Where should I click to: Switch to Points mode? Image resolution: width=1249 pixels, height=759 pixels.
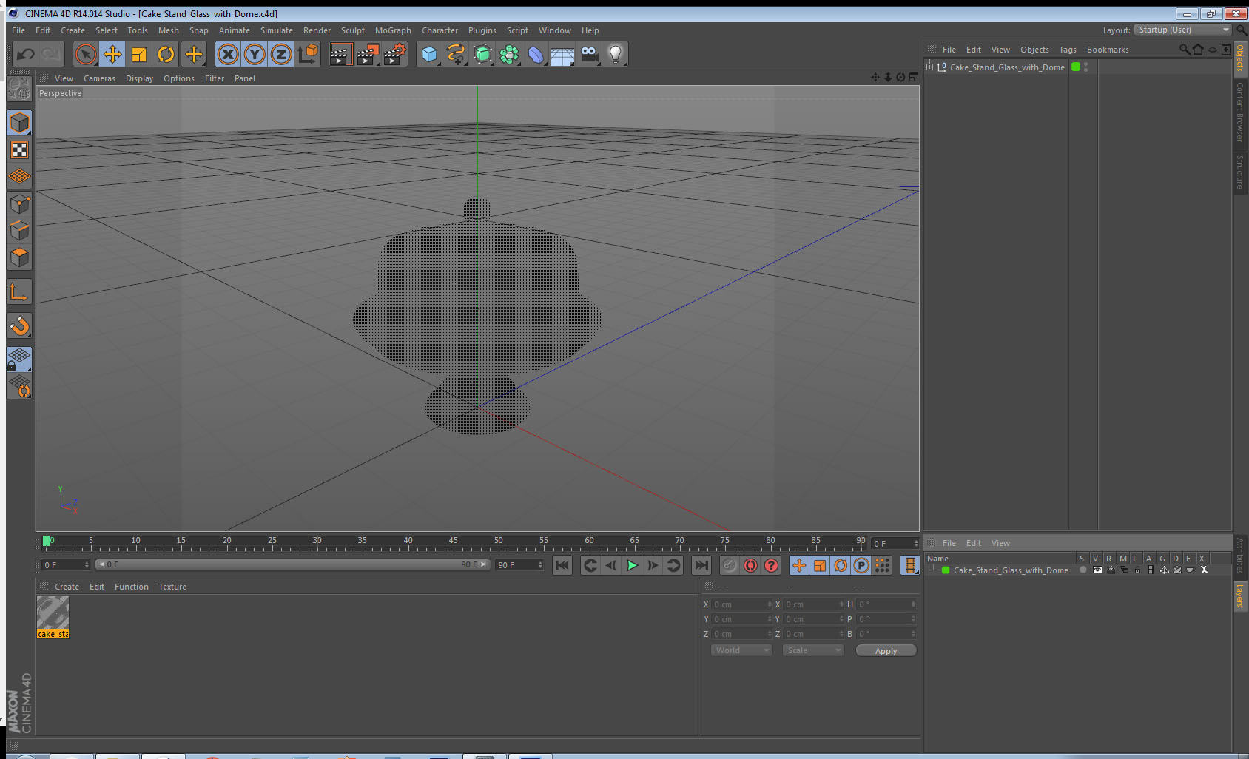(x=20, y=204)
